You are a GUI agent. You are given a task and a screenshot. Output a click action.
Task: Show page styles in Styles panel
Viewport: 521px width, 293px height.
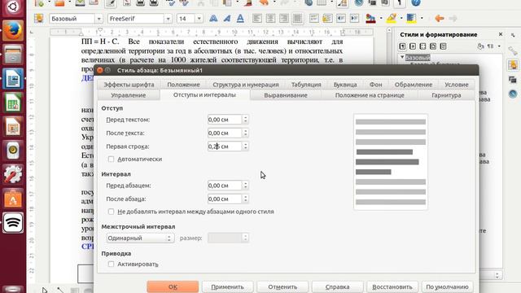click(x=433, y=46)
